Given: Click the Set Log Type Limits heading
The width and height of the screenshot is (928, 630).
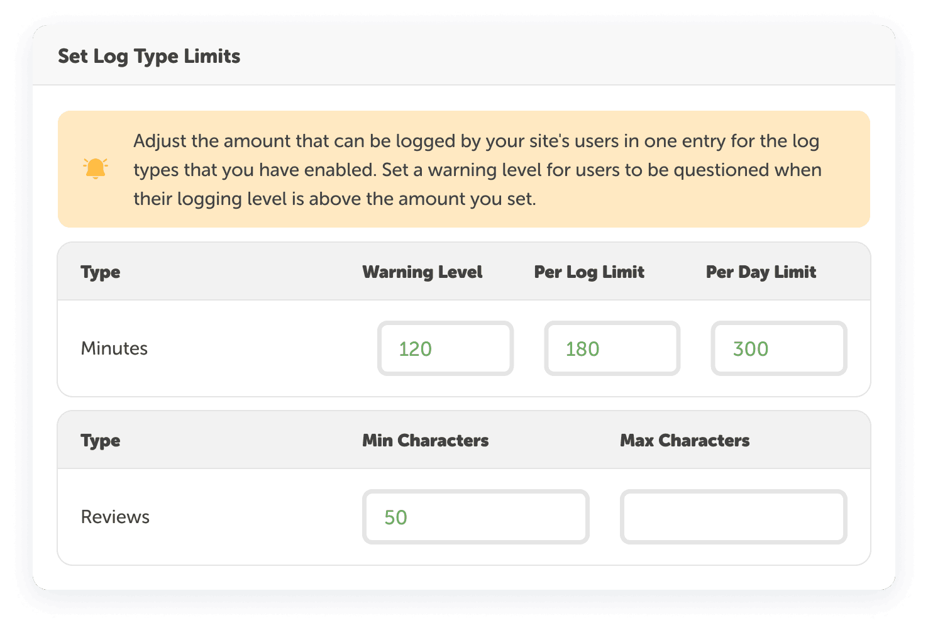Looking at the screenshot, I should (149, 56).
